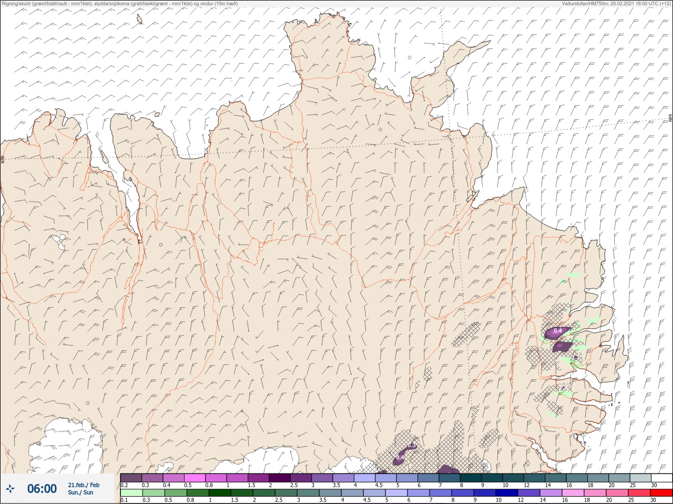This screenshot has height=504, width=673.
Task: Select lower legend dark green swatch labeled 1
Action: click(220, 493)
